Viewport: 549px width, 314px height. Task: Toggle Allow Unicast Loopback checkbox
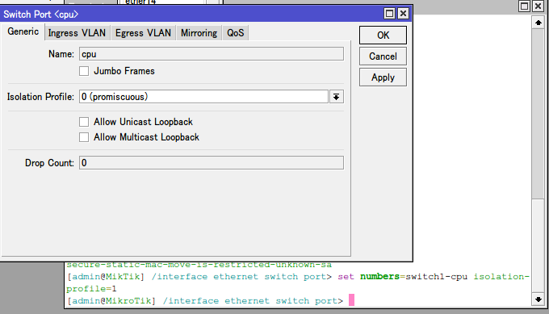[84, 122]
